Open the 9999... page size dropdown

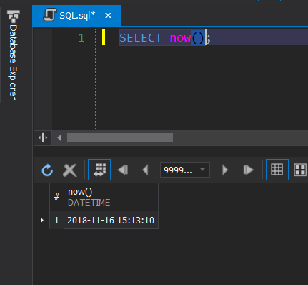click(185, 170)
